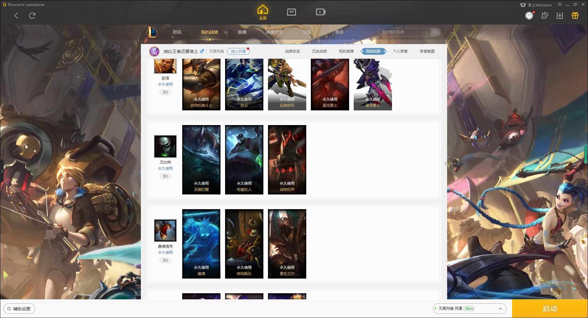Open the live video icon in top bar

(x=321, y=12)
